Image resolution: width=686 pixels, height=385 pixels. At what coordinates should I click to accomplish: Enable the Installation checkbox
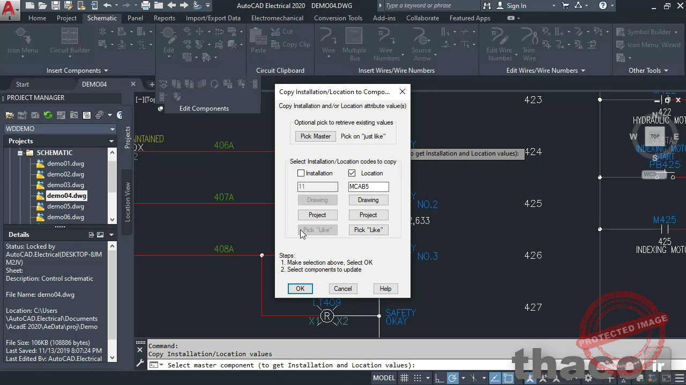(301, 173)
